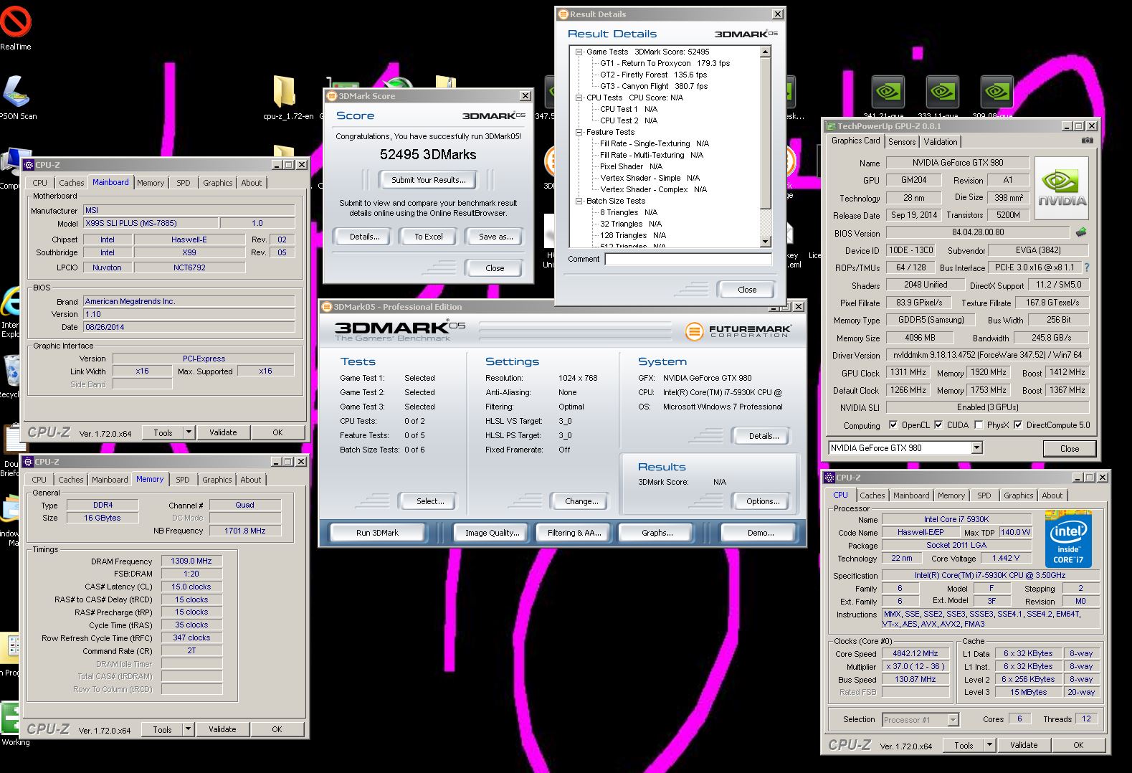Open the NVIDIA driver icon labeled 341.21
Screen dimensions: 1132x773
(888, 97)
